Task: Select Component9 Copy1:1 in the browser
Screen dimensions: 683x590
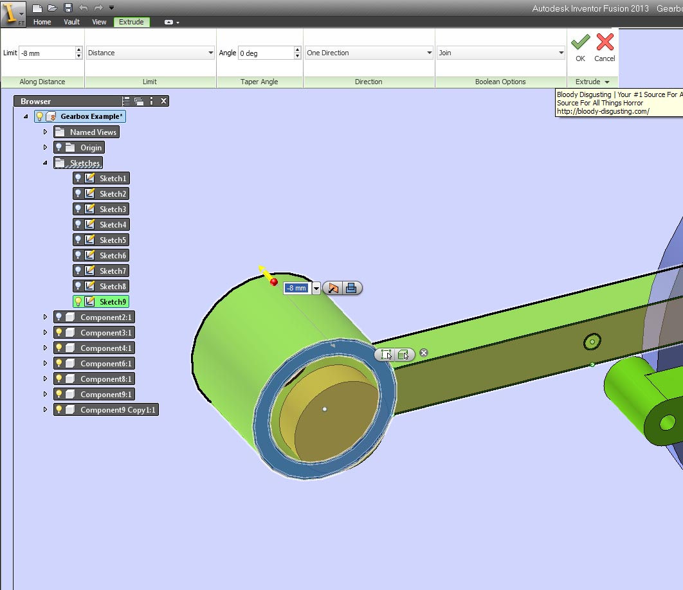Action: (x=106, y=410)
